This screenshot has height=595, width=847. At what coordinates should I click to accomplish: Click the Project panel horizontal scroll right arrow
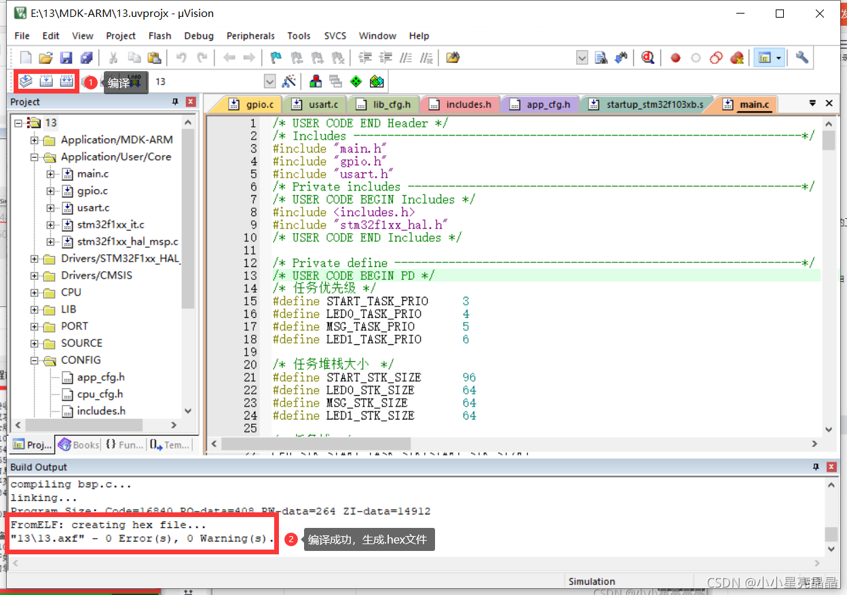point(174,425)
